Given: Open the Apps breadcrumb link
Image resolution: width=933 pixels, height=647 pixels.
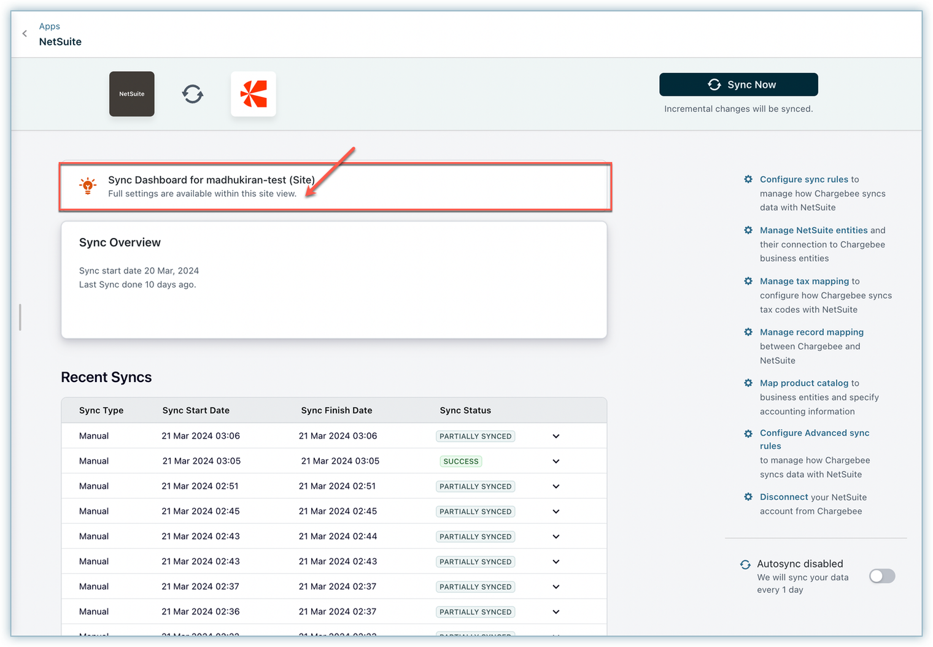Looking at the screenshot, I should point(50,26).
